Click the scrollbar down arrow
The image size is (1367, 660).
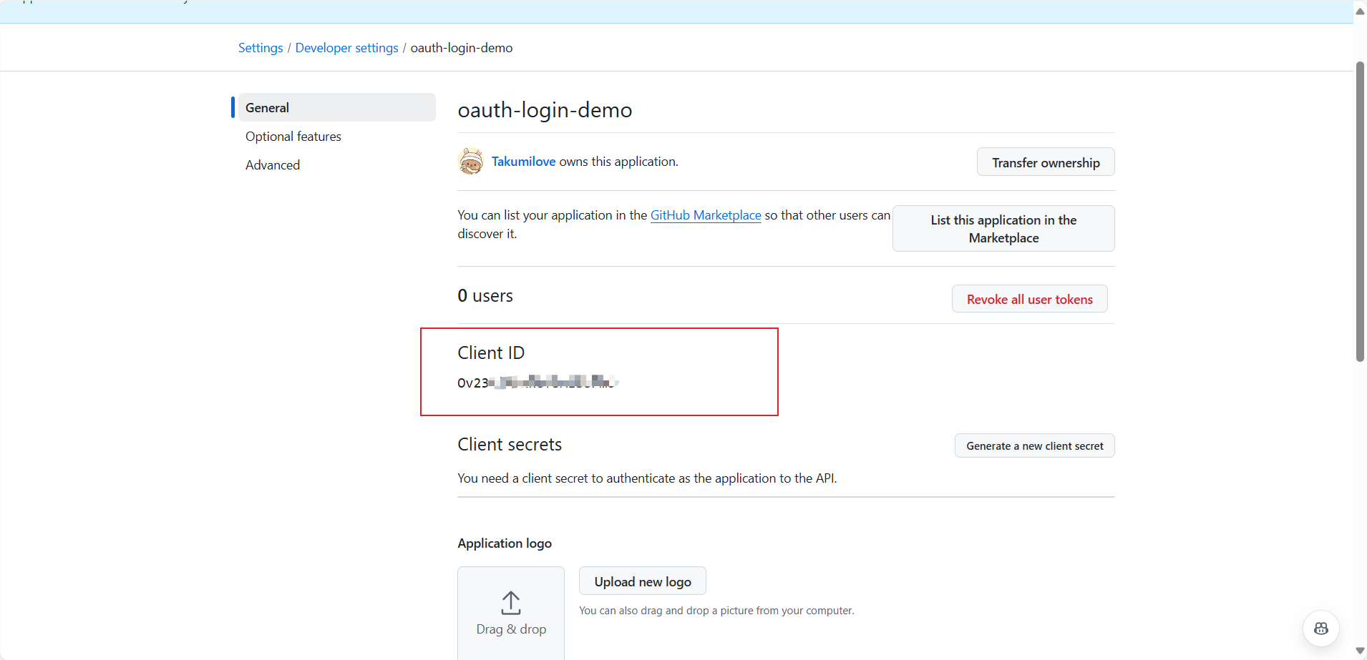pyautogui.click(x=1361, y=651)
